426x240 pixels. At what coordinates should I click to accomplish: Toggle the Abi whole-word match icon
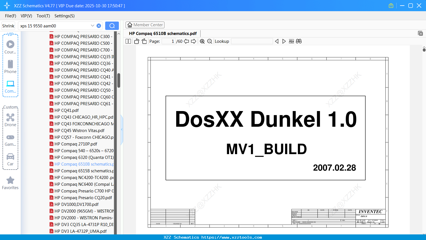click(x=291, y=41)
